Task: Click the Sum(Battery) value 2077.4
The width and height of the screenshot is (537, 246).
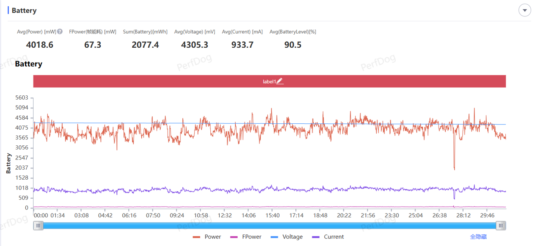Action: 145,45
